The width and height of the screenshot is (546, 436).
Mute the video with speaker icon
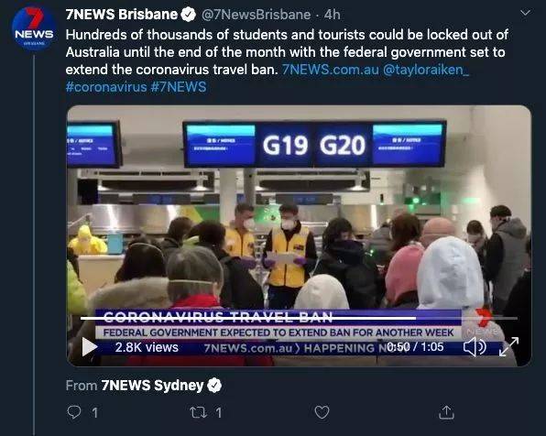click(x=475, y=347)
